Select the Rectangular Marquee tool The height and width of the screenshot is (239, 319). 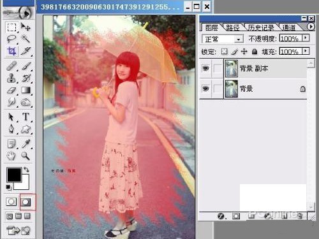pos(11,27)
